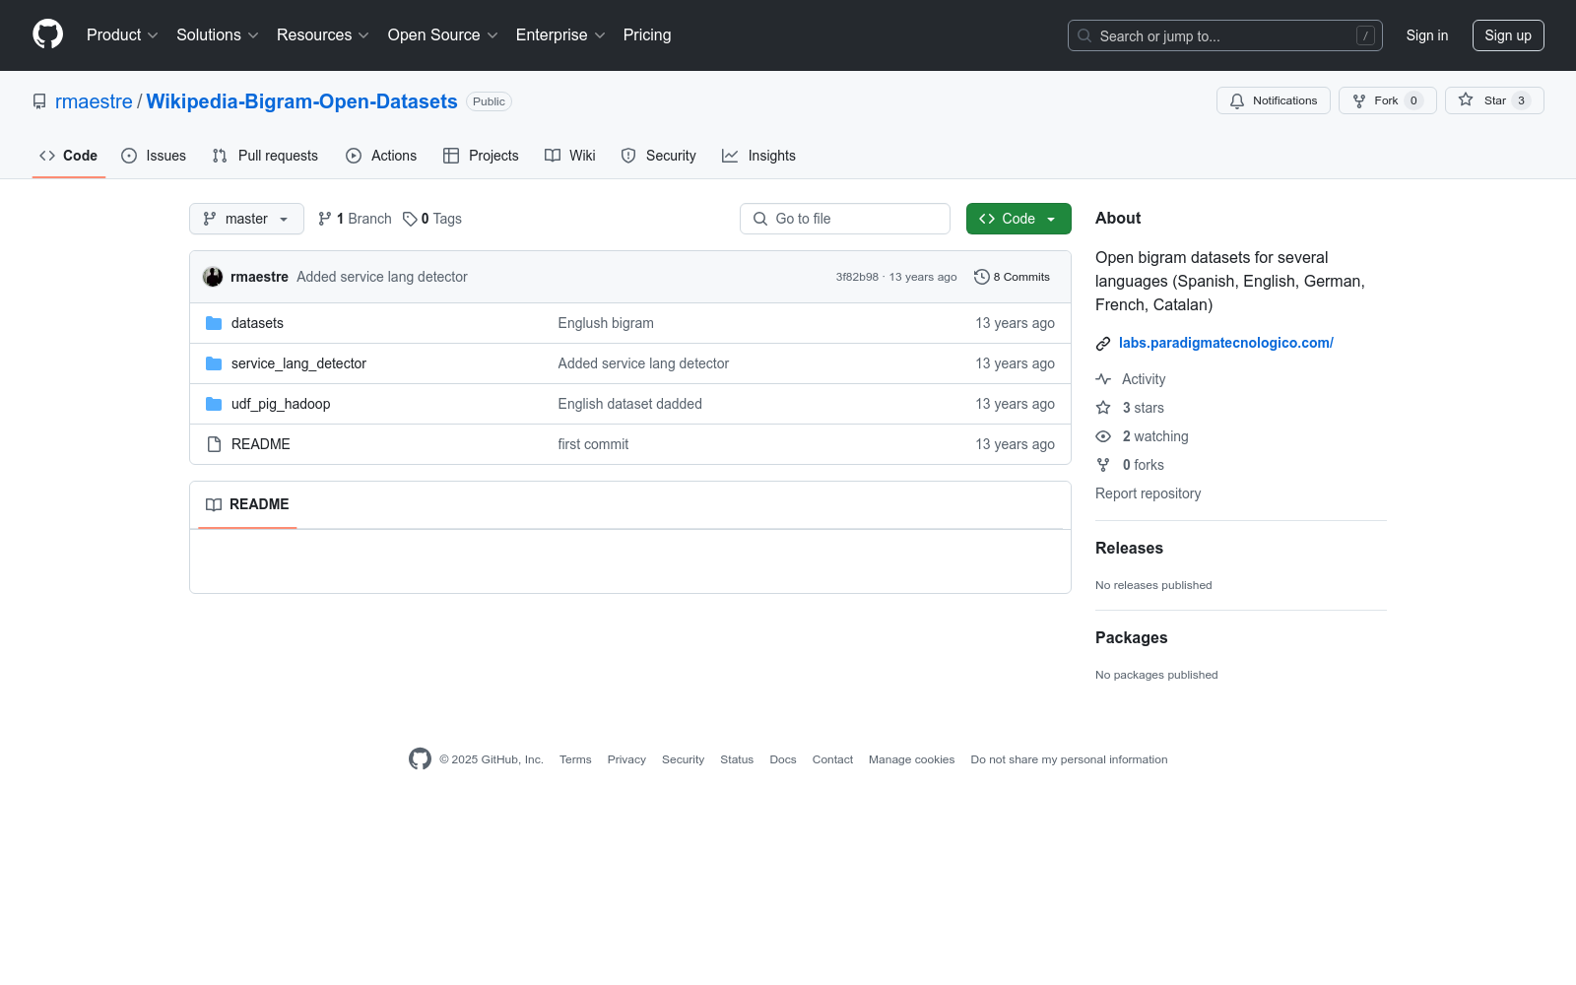1576x985 pixels.
Task: Go to the Pull requests tab
Action: coord(265,156)
